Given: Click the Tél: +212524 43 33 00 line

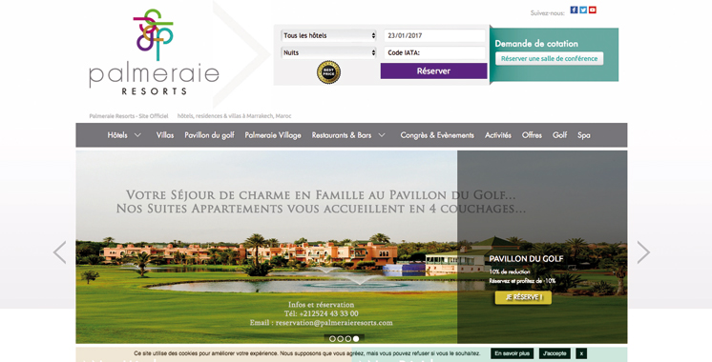Looking at the screenshot, I should pyautogui.click(x=321, y=313).
